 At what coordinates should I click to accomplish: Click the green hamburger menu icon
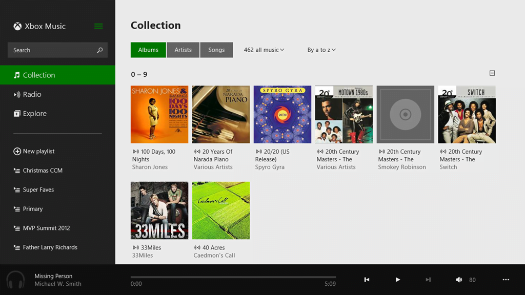pyautogui.click(x=98, y=26)
